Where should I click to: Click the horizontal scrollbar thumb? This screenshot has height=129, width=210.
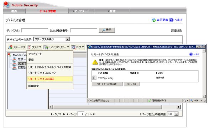(107, 107)
